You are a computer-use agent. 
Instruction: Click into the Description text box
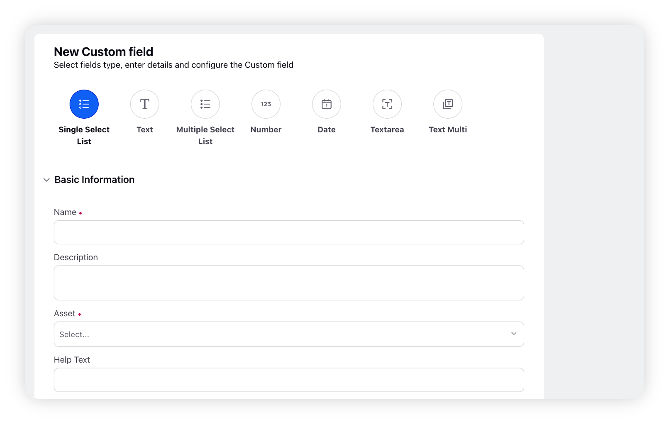tap(289, 283)
